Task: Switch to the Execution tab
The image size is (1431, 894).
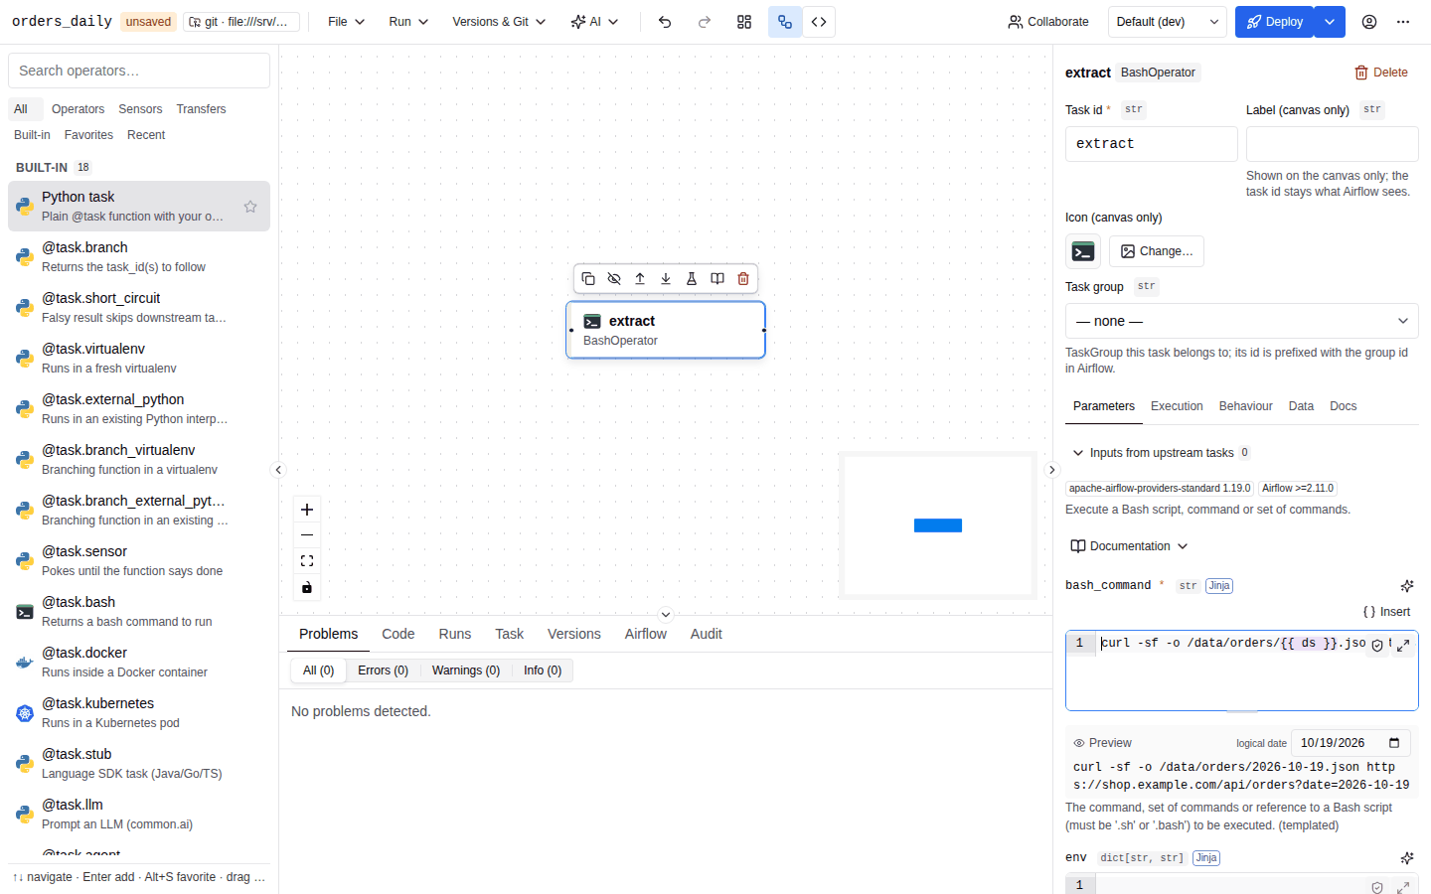Action: pyautogui.click(x=1177, y=406)
